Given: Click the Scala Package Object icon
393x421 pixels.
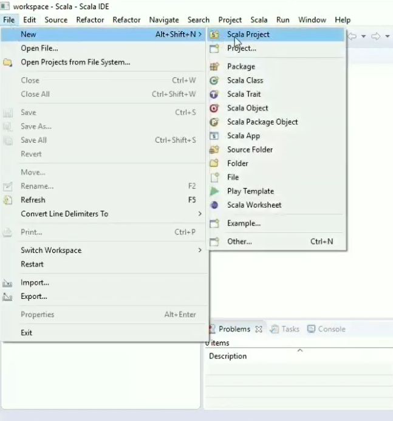Looking at the screenshot, I should point(214,122).
